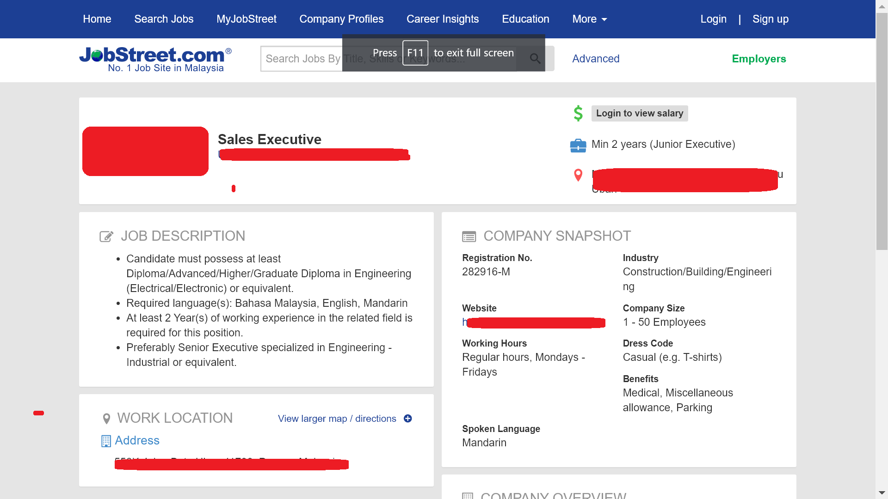Click the '1 - 50 Employees' text
This screenshot has height=499, width=888.
664,322
